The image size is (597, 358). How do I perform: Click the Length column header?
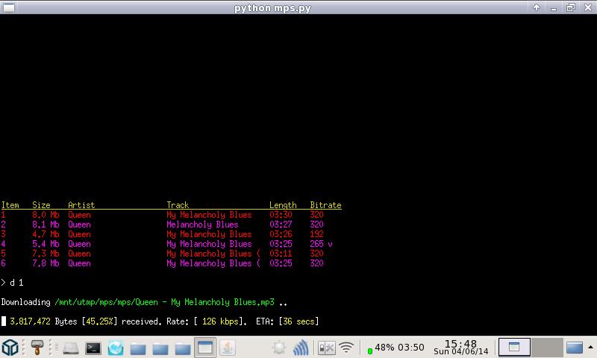283,205
